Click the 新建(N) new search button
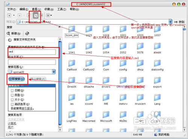This screenshot has height=139, width=188. pyautogui.click(x=14, y=34)
